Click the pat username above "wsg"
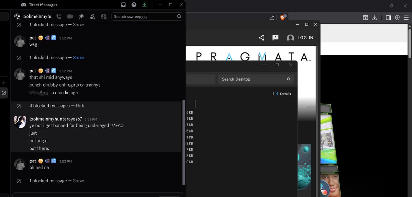 [x=33, y=38]
